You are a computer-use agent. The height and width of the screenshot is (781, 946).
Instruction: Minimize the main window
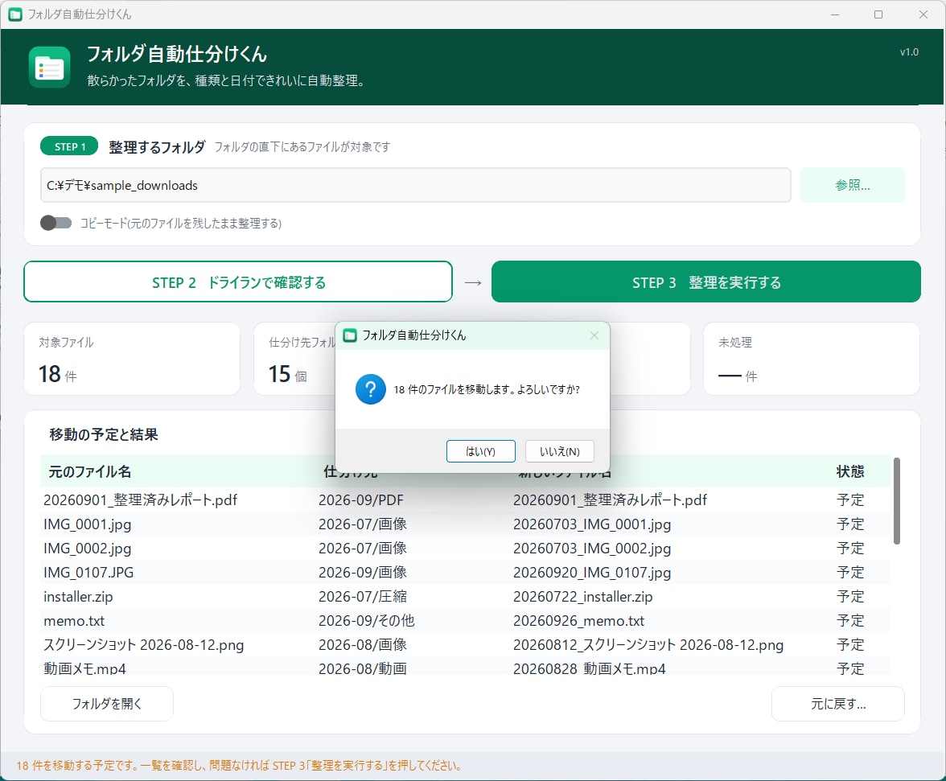(x=835, y=14)
